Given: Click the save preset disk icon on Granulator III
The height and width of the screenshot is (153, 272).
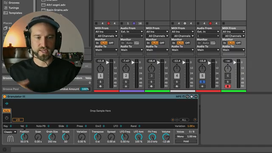Looking at the screenshot, I should [192, 96].
